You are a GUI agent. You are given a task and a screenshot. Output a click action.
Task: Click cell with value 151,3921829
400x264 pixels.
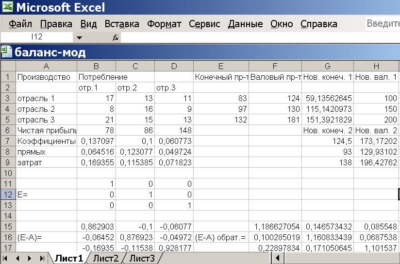click(x=328, y=120)
